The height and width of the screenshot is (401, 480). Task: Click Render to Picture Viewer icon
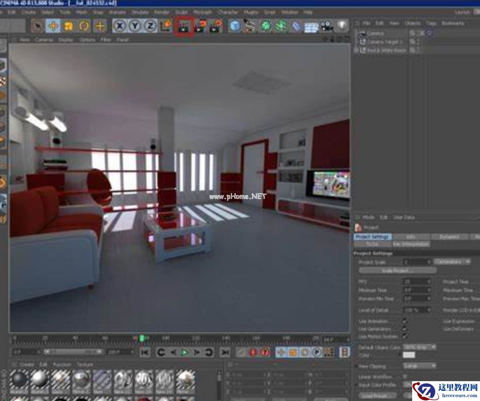[x=200, y=27]
